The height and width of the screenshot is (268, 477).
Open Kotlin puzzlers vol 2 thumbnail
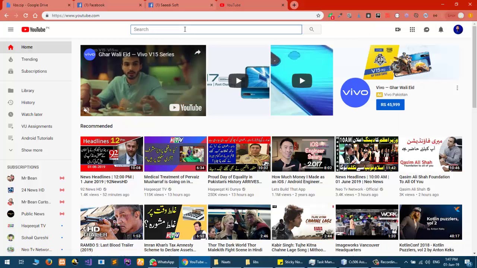click(x=431, y=222)
